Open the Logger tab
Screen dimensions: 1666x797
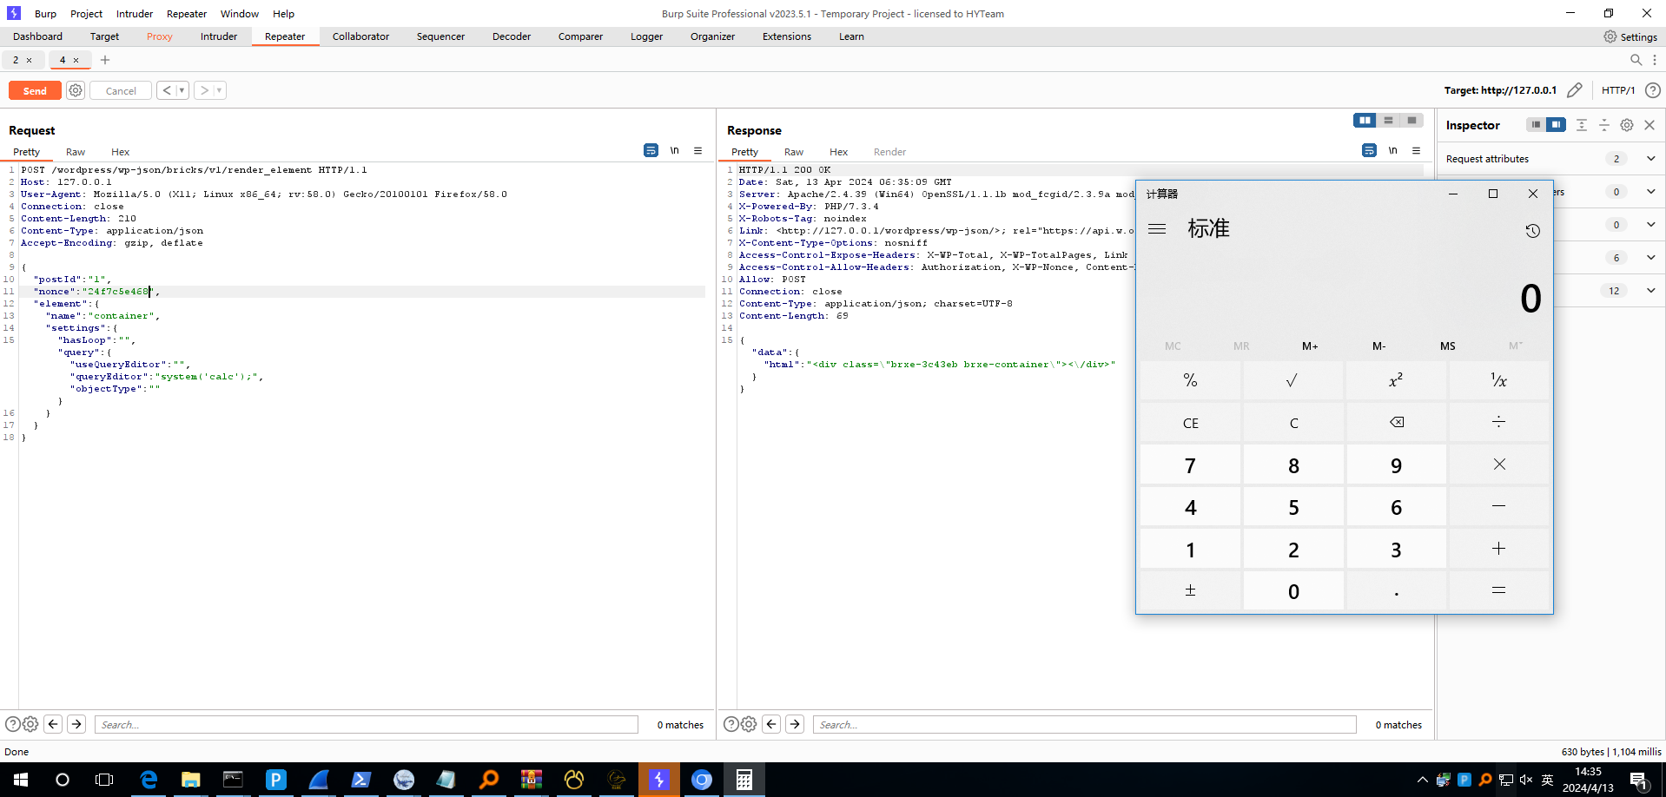tap(646, 36)
